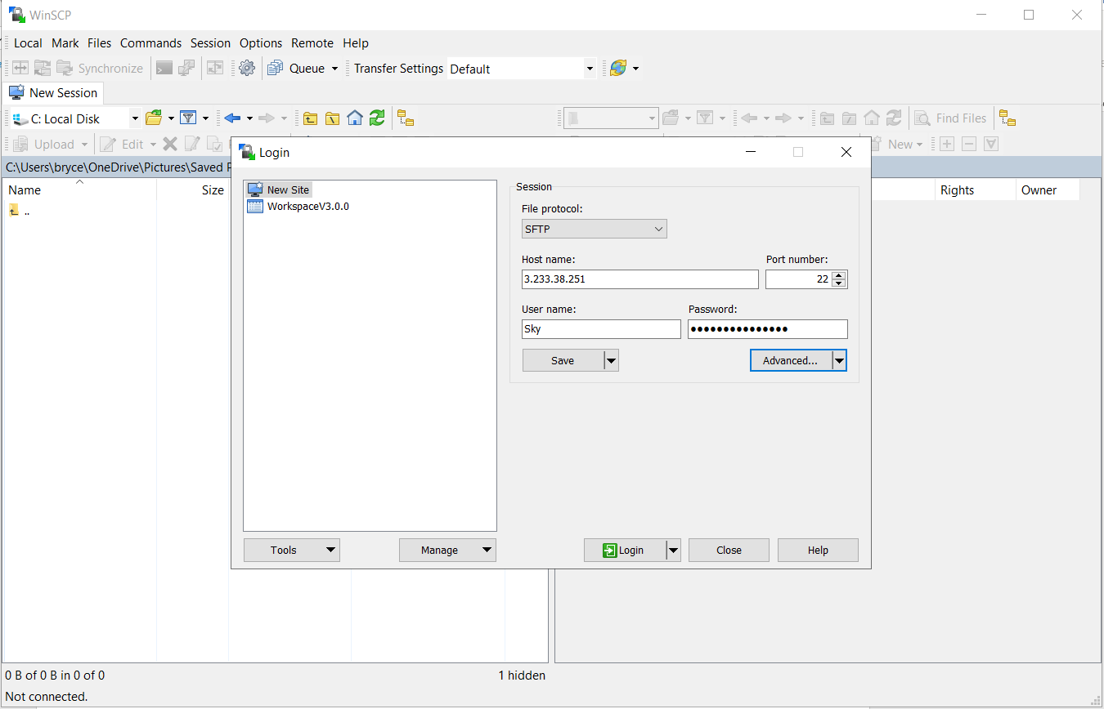Click the local Edit toolbar button
Screen dimensions: 1104x709
click(x=123, y=145)
